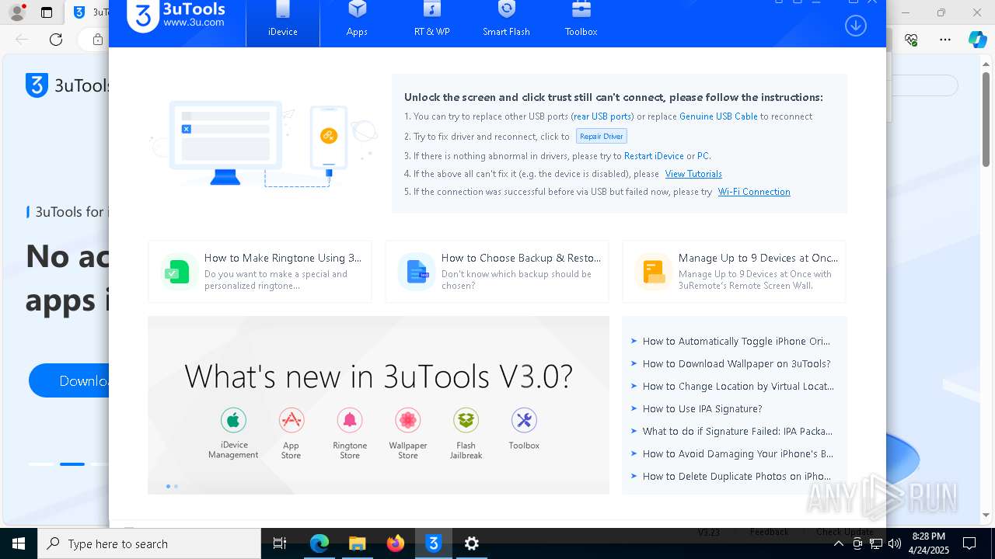The height and width of the screenshot is (559, 995).
Task: Open the downloads circle arrow icon
Action: 855,25
